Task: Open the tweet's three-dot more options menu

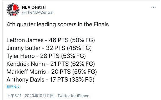Action: 153,7
